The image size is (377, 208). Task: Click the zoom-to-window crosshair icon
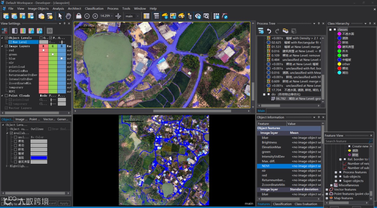click(118, 16)
